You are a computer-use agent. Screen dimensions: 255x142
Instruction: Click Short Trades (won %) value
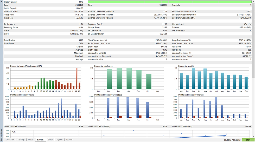(161, 40)
